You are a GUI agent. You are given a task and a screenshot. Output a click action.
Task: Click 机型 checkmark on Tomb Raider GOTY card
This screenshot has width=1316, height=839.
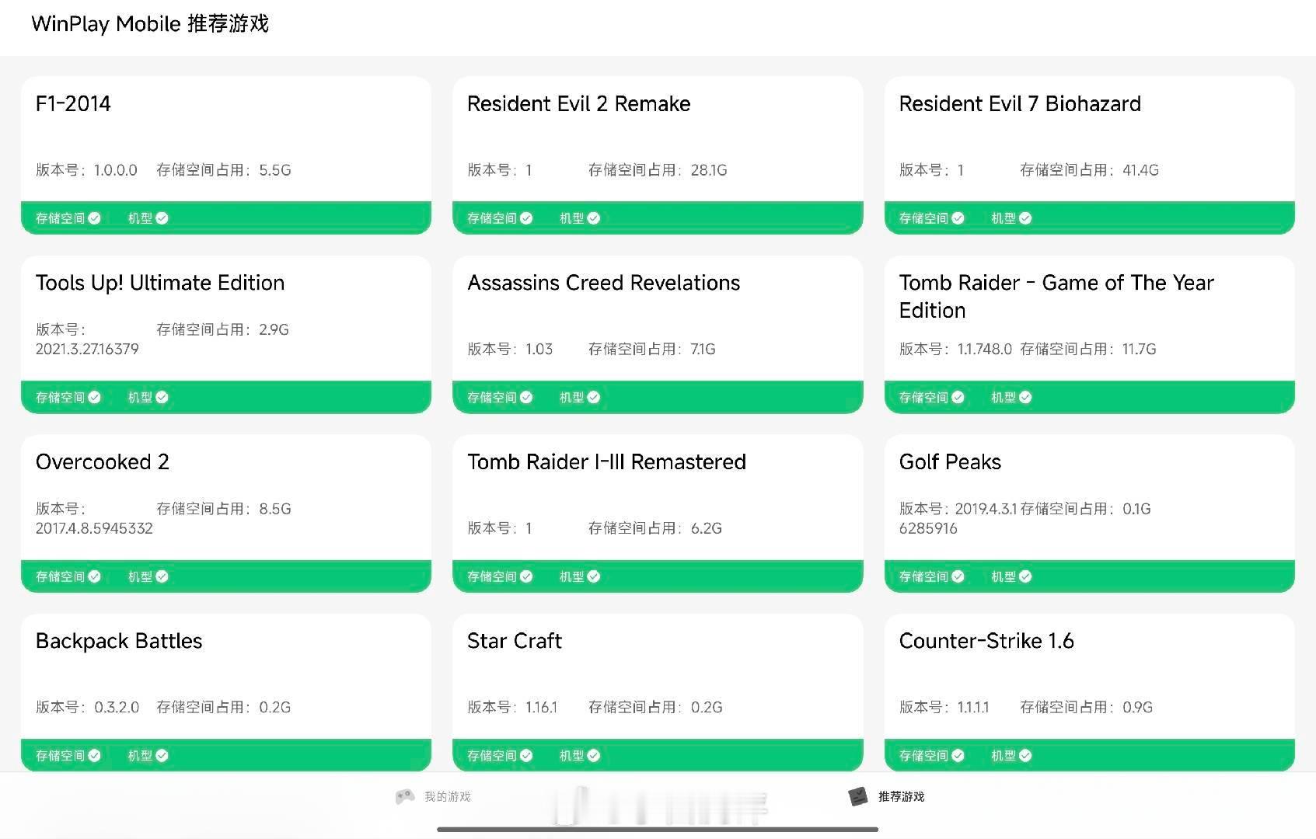pos(1025,397)
